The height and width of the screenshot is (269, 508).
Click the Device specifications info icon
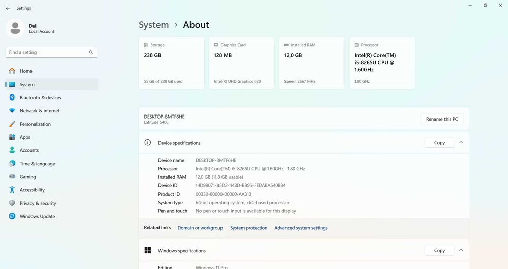point(148,143)
